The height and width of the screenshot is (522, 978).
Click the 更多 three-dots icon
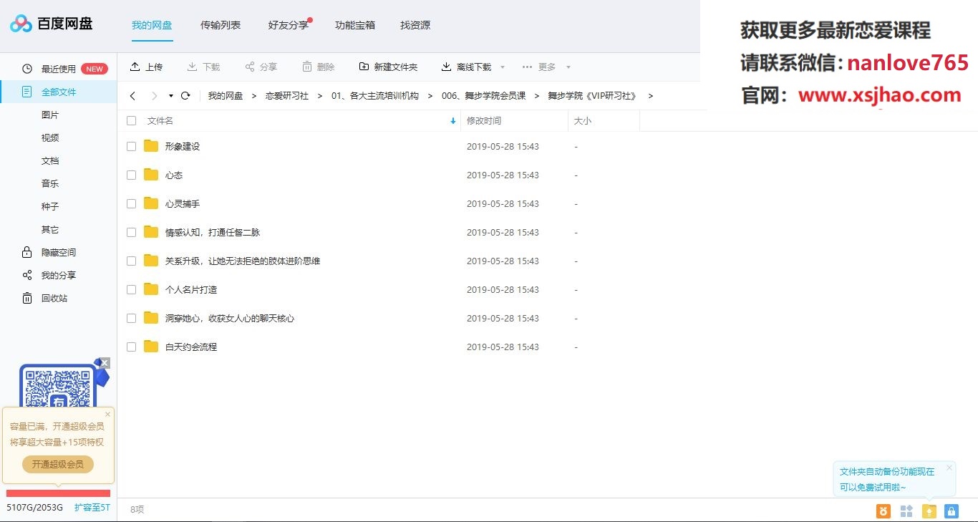coord(527,67)
